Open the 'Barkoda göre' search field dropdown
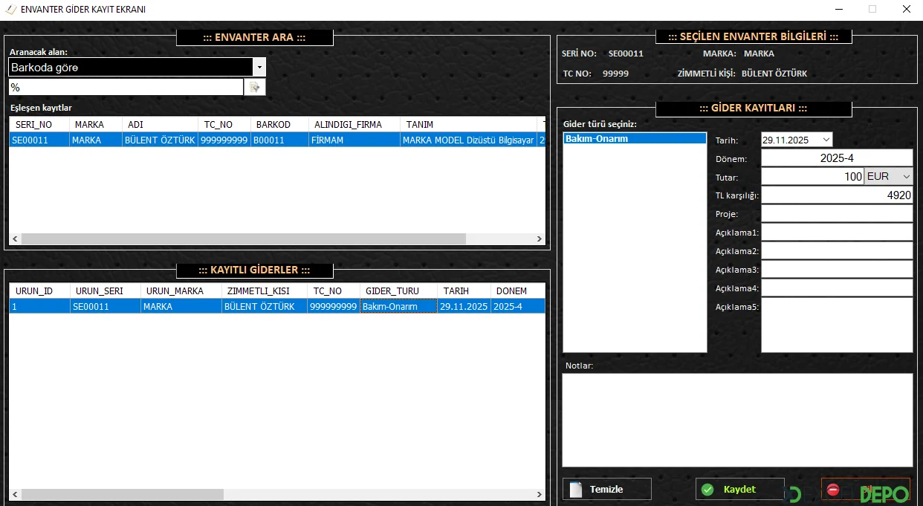Screen dimensions: 923x506 259,68
